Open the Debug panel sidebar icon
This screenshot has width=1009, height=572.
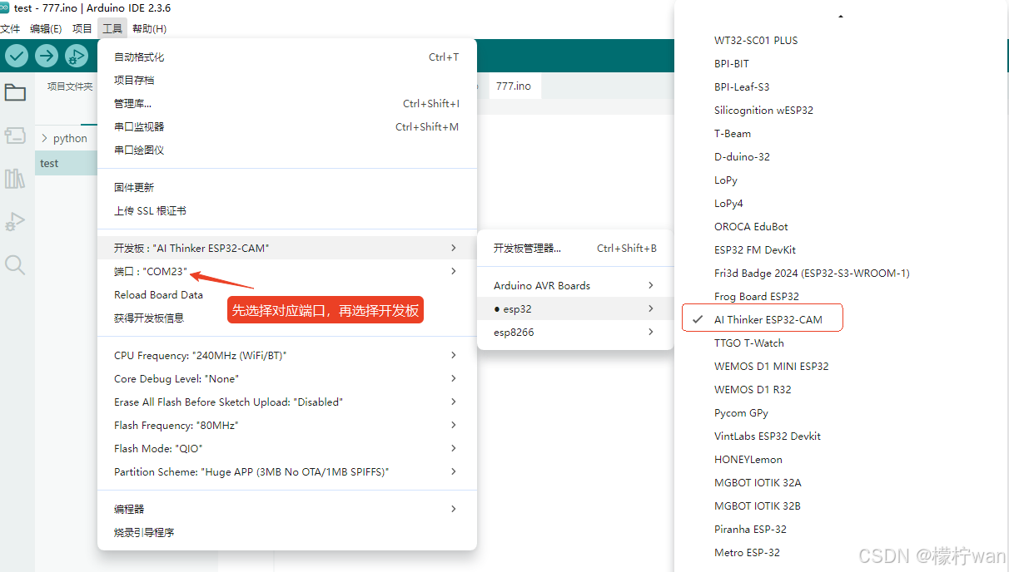click(x=15, y=222)
